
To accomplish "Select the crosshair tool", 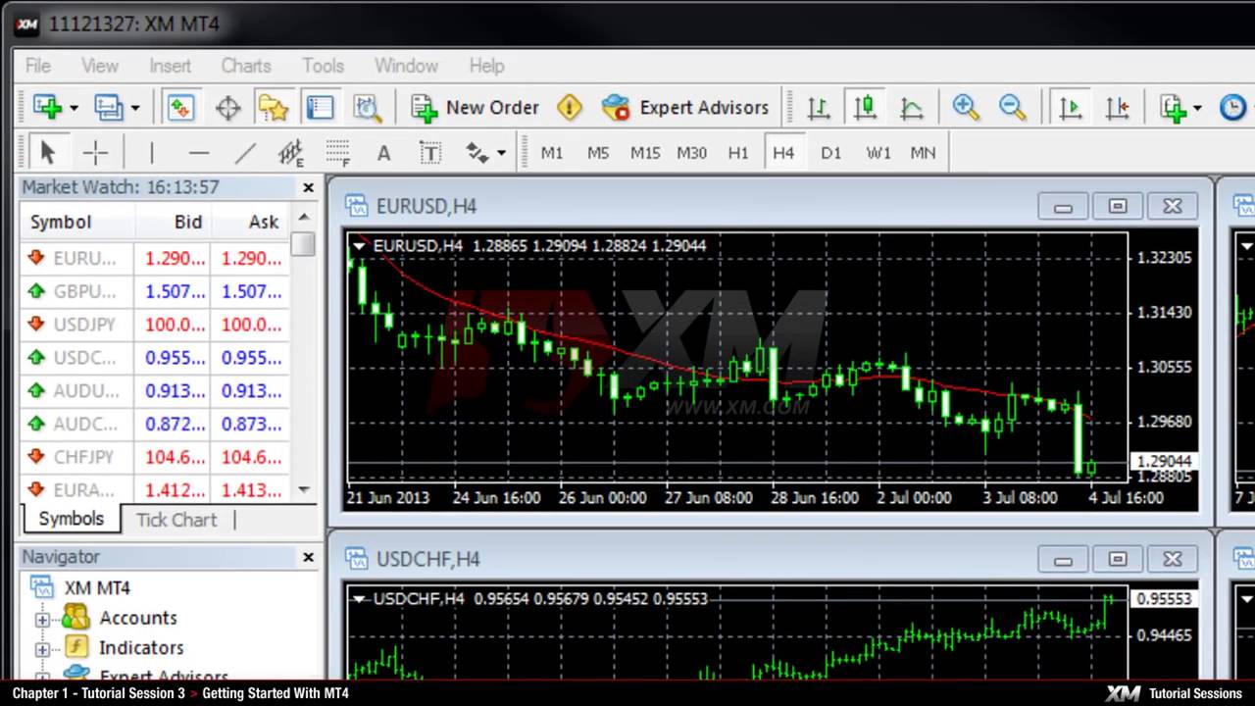I will click(95, 152).
